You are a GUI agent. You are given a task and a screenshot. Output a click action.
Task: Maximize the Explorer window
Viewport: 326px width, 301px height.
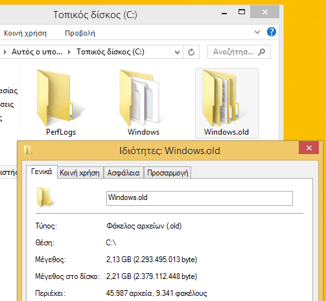pos(242,12)
